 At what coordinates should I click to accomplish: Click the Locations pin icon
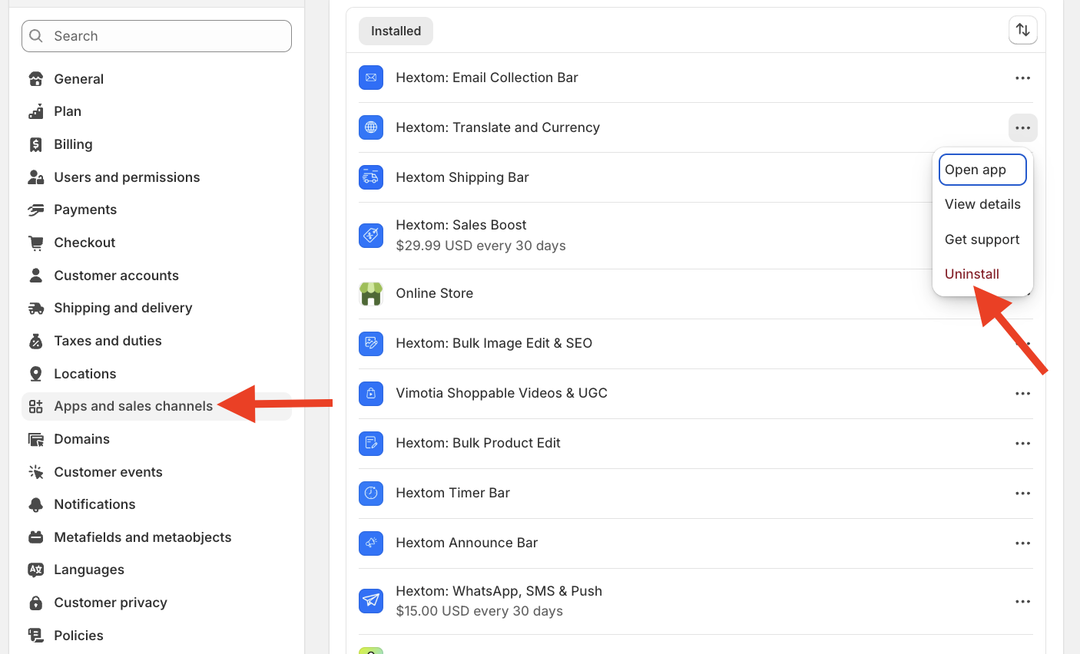tap(36, 374)
